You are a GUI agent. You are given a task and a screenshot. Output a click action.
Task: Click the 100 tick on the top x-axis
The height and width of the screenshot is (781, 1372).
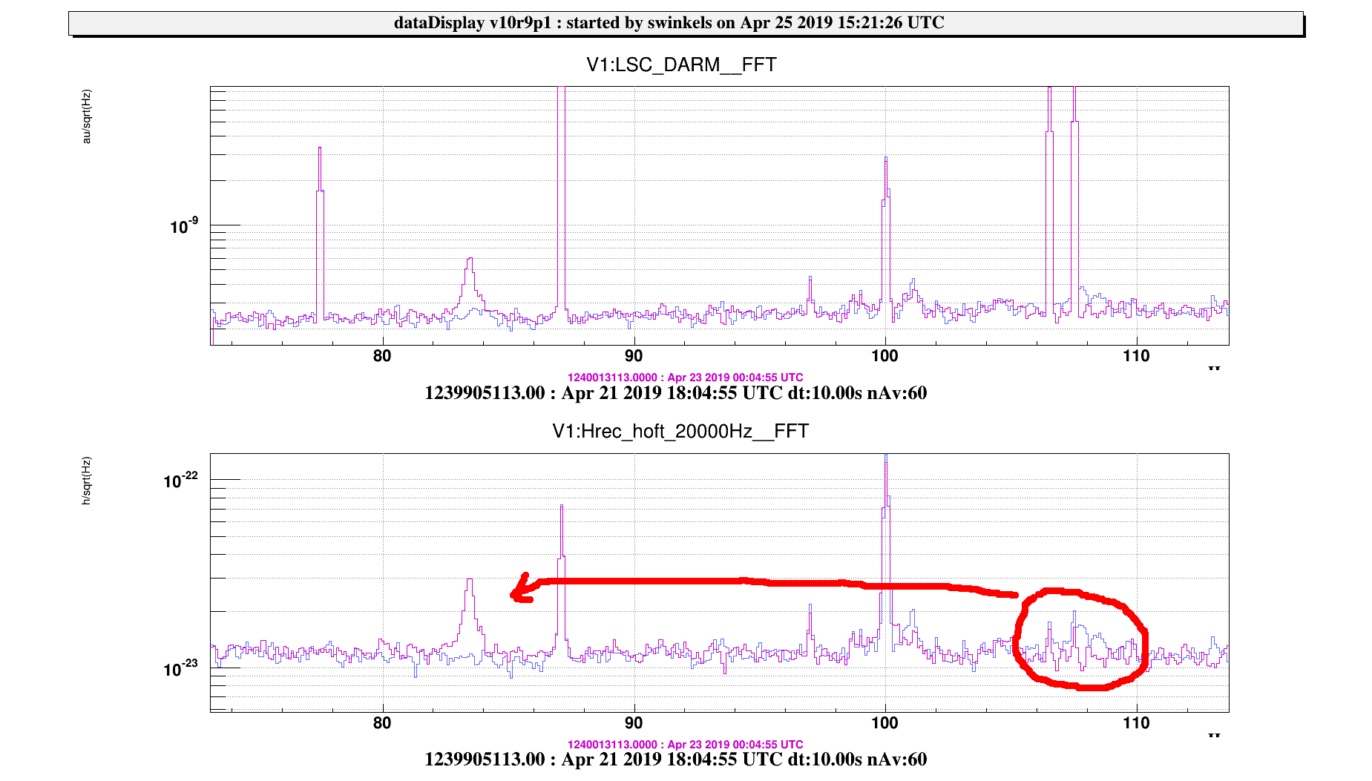pos(884,356)
